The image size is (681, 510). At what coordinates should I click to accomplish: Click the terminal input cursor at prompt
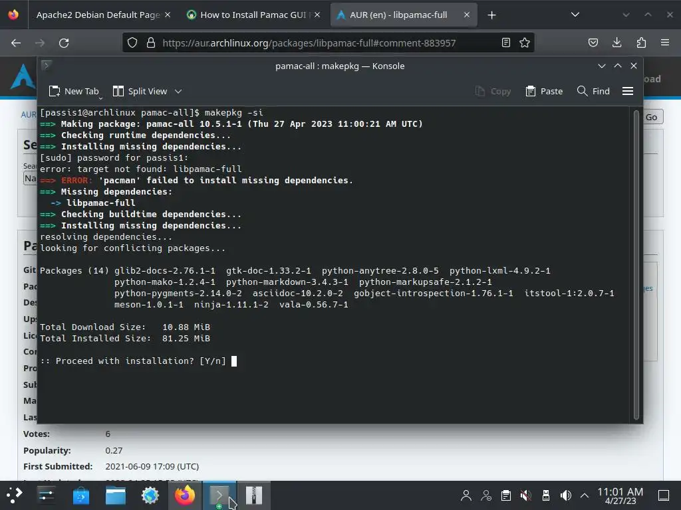point(234,361)
